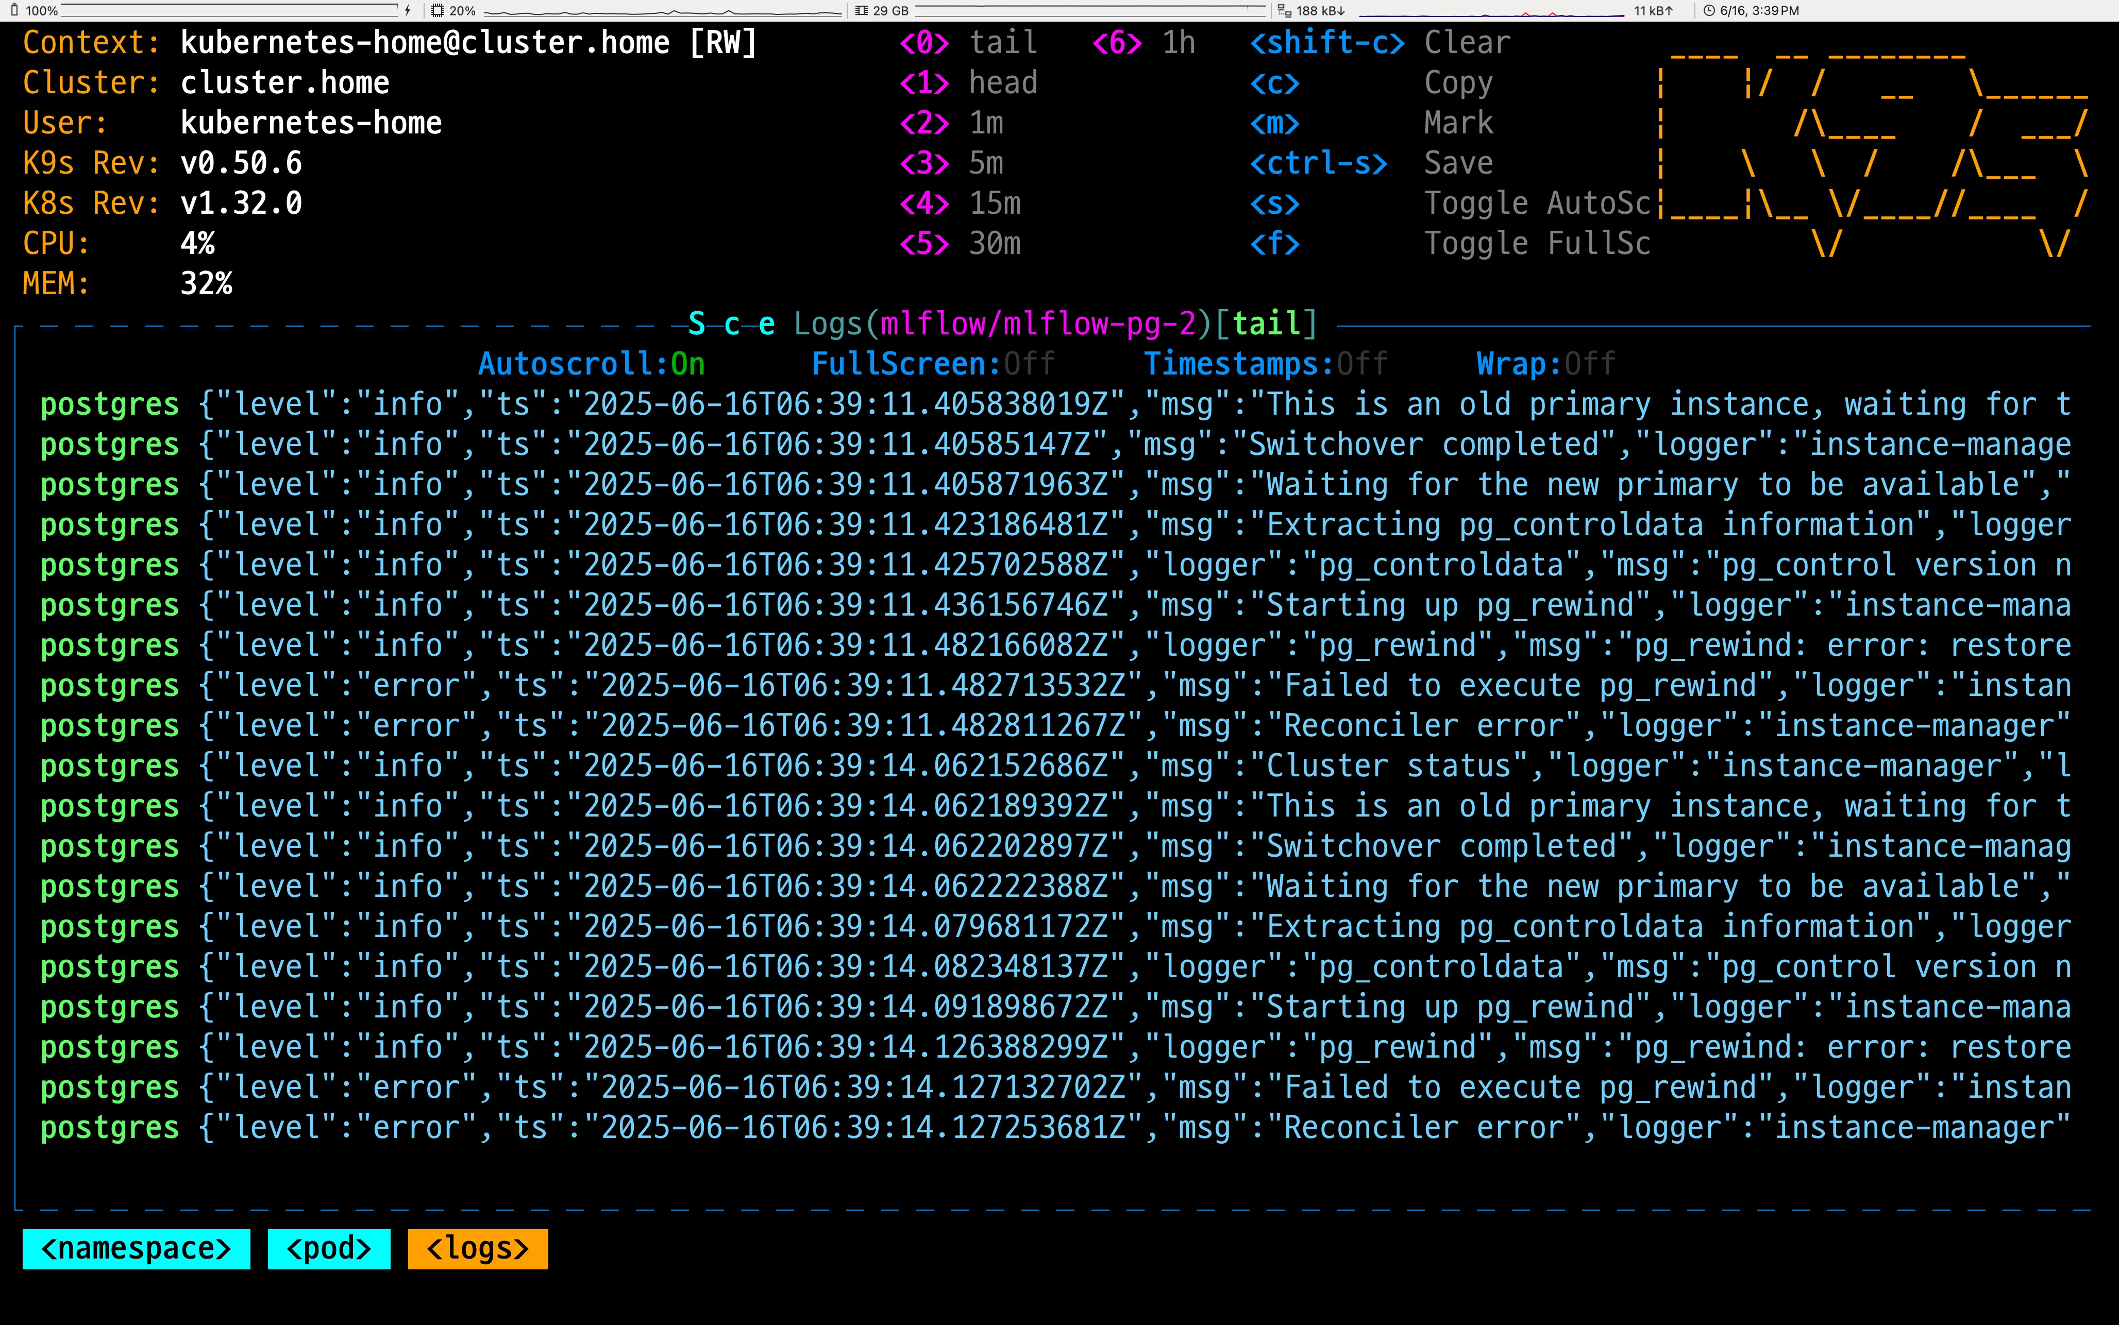Image resolution: width=2119 pixels, height=1325 pixels.
Task: Click the CPU chip icon showing 20%
Action: pos(438,10)
